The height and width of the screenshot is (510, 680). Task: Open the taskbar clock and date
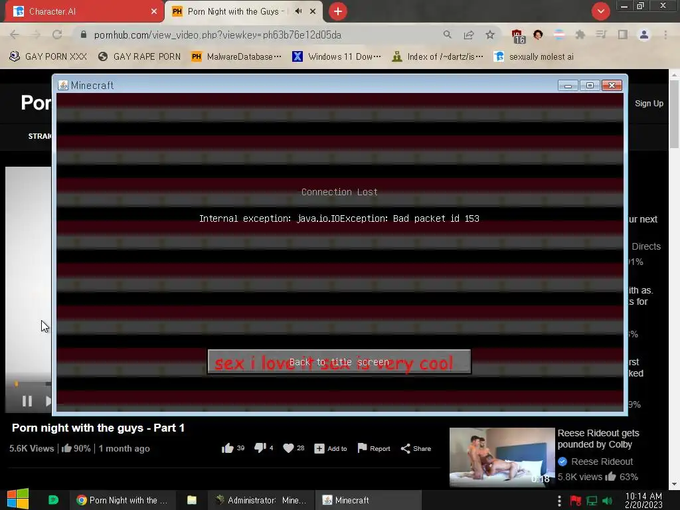pyautogui.click(x=643, y=500)
